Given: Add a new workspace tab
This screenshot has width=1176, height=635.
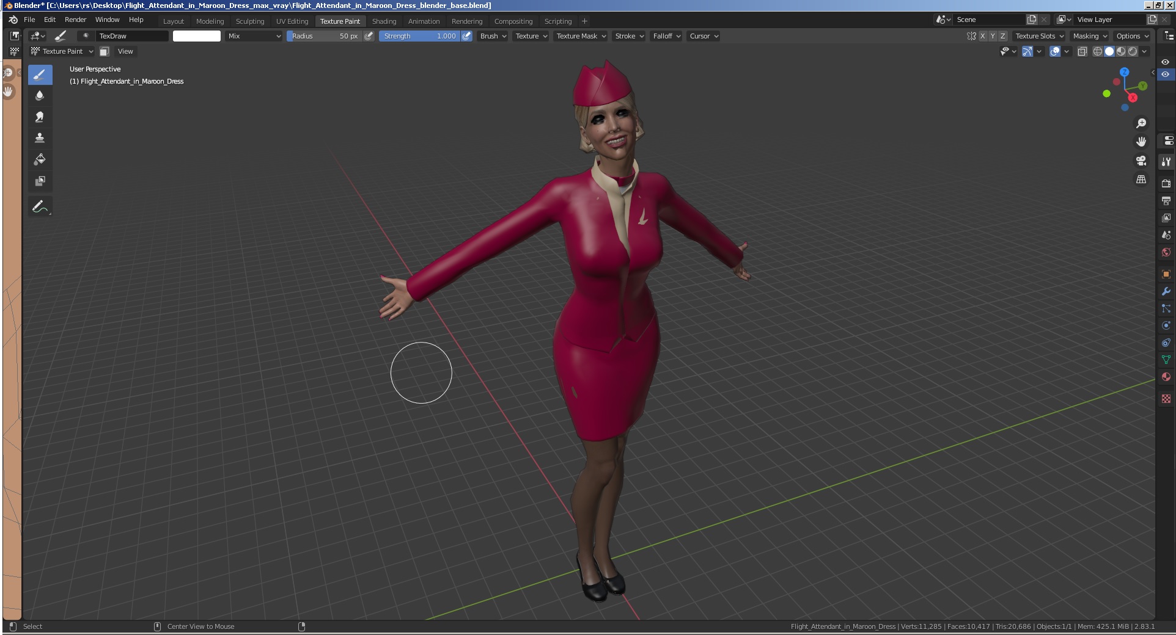Looking at the screenshot, I should point(584,21).
